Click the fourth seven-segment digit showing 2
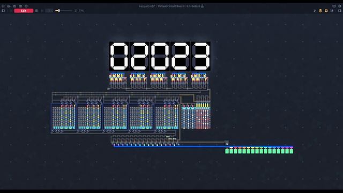 pyautogui.click(x=180, y=56)
